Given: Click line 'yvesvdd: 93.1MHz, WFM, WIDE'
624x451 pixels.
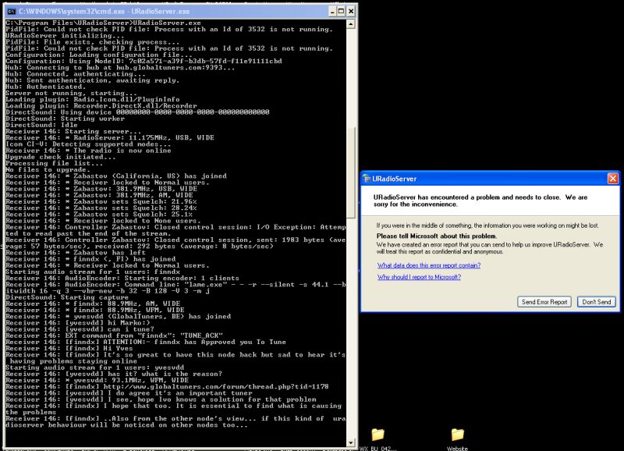Looking at the screenshot, I should click(97, 380).
